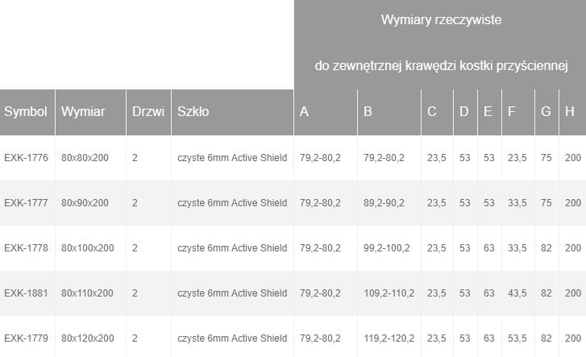This screenshot has width=586, height=357.
Task: Click the 80x100x200 dimension cell
Action: 87,248
